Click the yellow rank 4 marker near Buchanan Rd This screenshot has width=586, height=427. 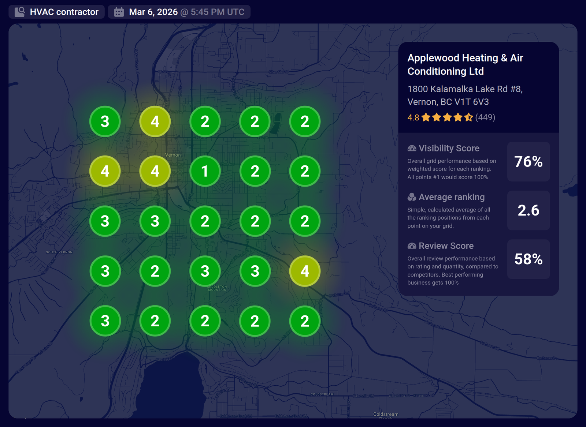(x=305, y=271)
